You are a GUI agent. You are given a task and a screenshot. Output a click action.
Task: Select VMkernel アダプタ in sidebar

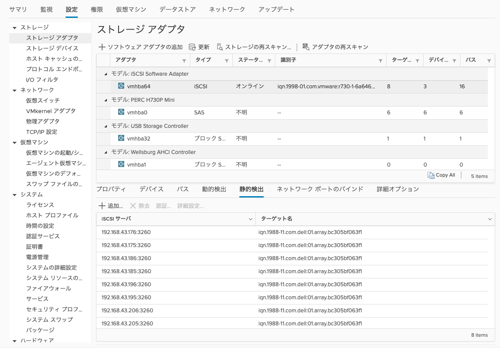tap(51, 111)
